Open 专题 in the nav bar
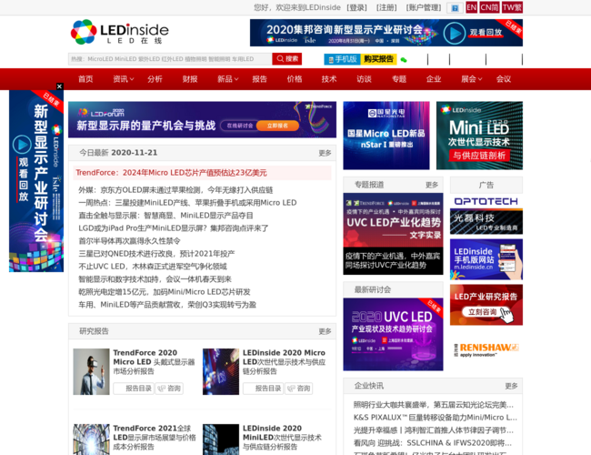591x455 pixels. click(399, 79)
